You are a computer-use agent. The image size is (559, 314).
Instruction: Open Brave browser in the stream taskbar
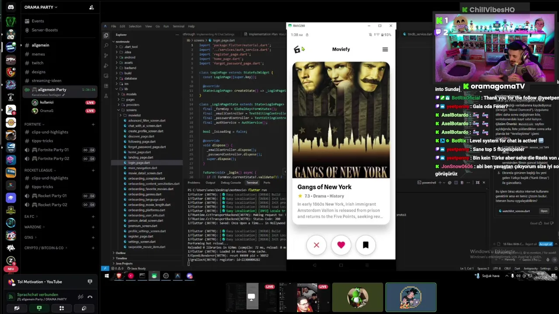119,276
